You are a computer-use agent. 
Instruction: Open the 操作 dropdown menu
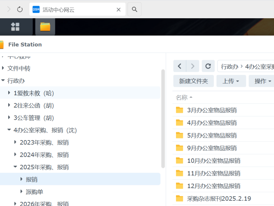(263, 81)
